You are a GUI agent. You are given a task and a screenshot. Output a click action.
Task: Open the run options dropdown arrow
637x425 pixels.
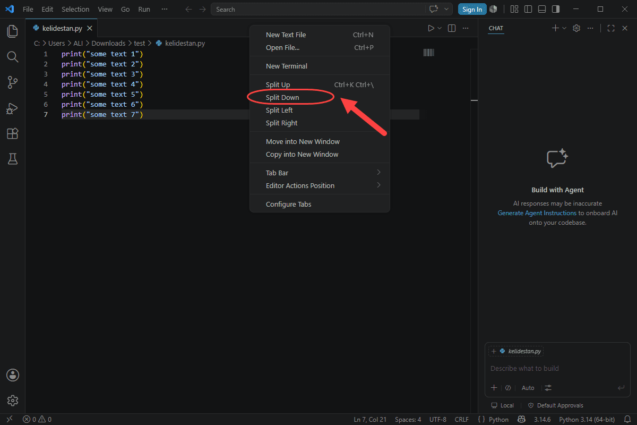click(x=440, y=28)
